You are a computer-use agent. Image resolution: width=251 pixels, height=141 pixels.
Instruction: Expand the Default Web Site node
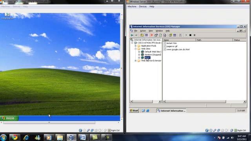139,52
